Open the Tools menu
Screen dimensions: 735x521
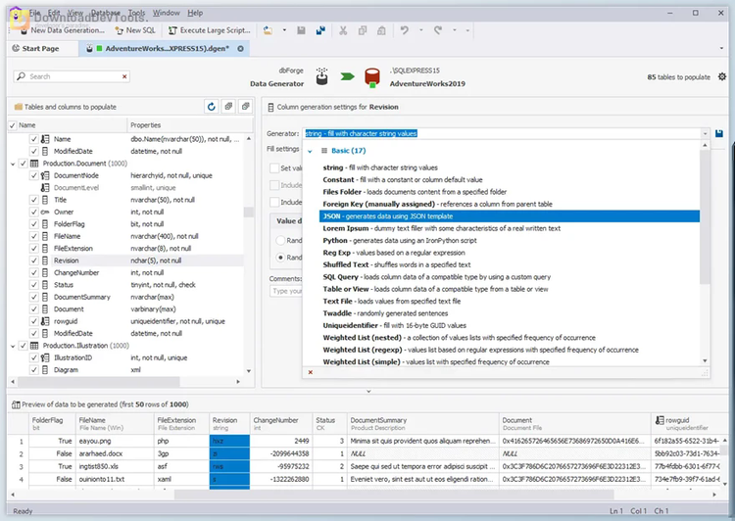pos(136,13)
